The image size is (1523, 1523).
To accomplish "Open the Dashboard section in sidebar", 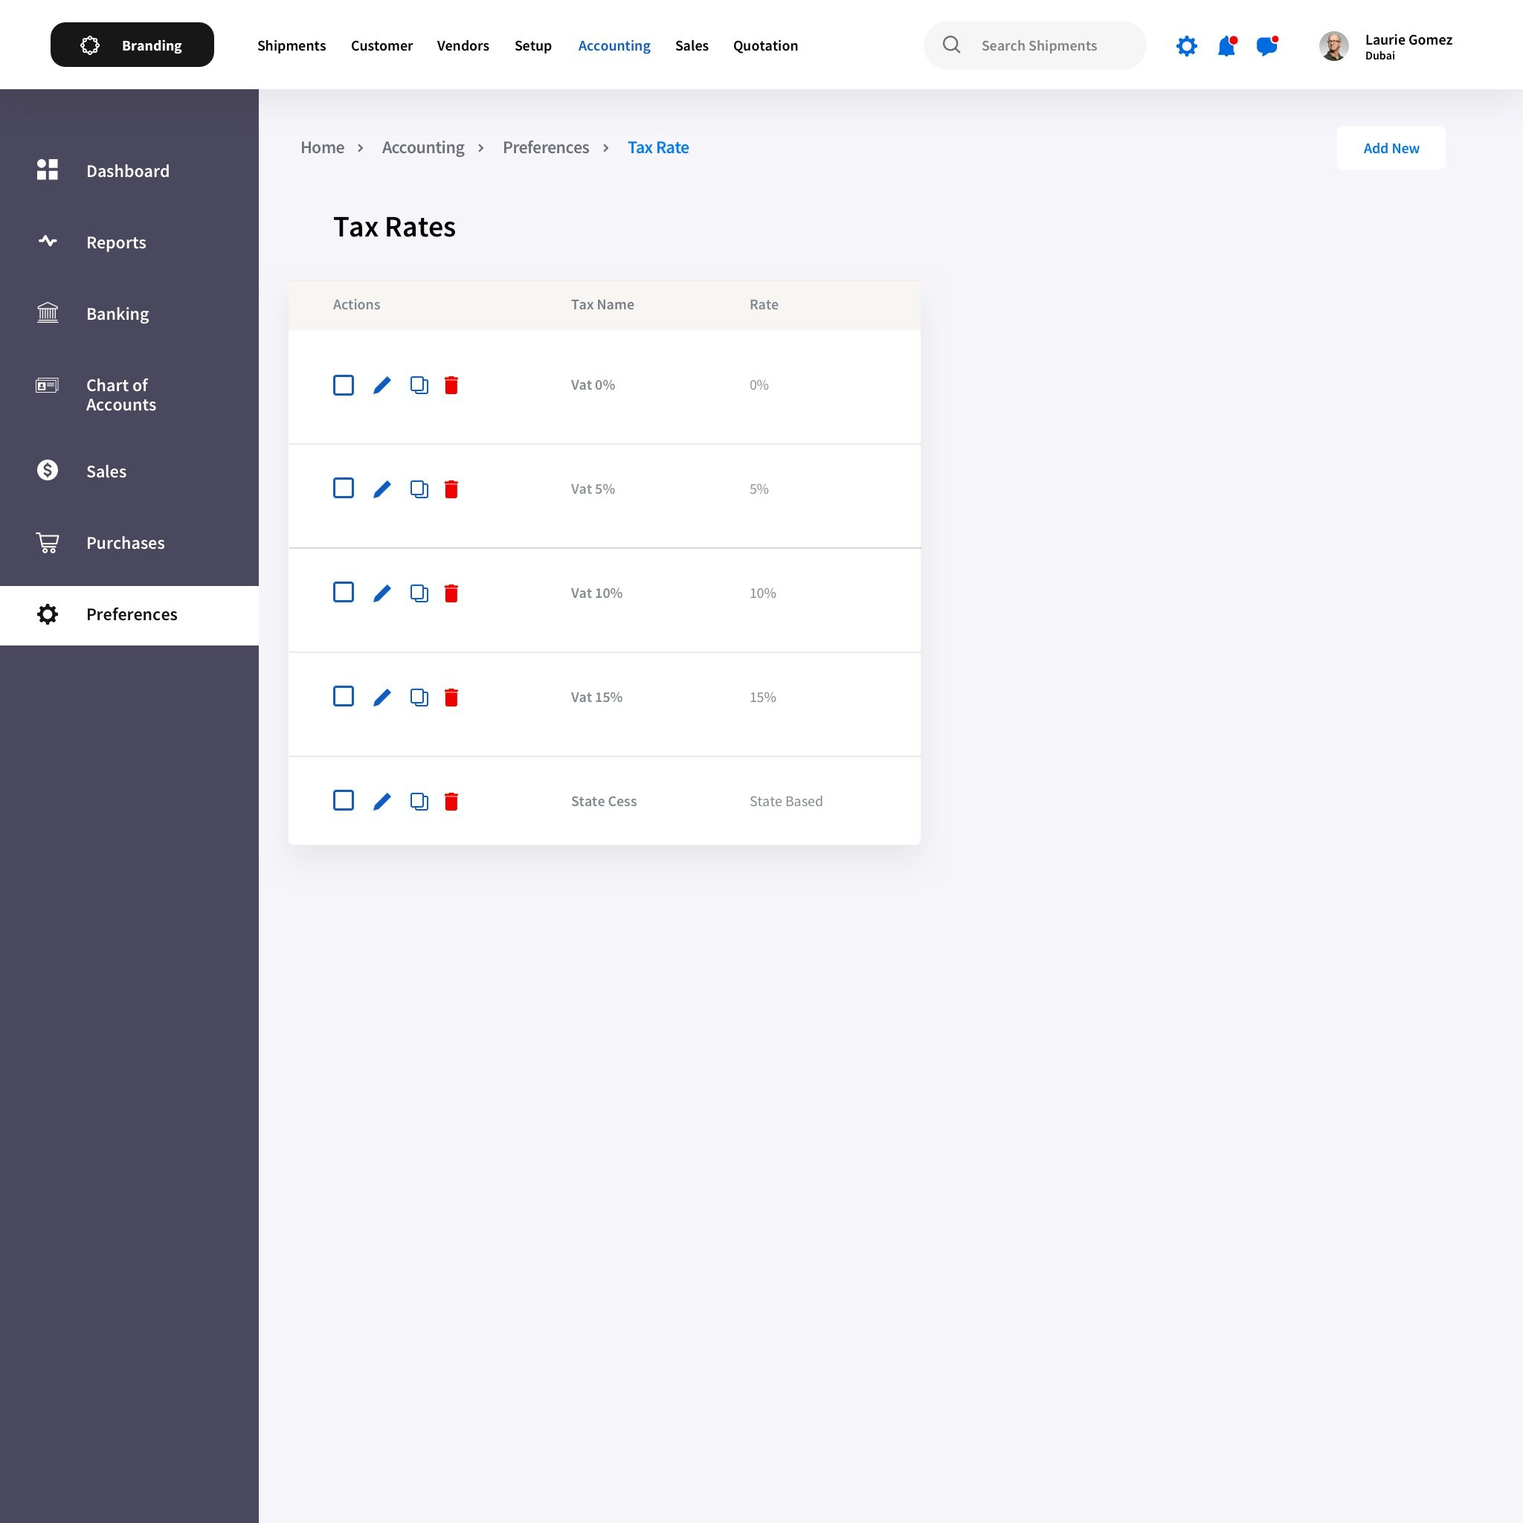I will [x=128, y=170].
